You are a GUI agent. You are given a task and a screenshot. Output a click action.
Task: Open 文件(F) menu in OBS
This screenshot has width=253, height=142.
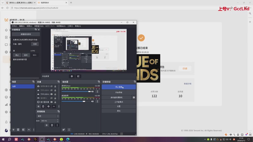tap(14, 26)
